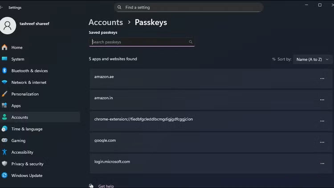This screenshot has width=334, height=188.
Task: Open the Get help link
Action: click(x=106, y=186)
